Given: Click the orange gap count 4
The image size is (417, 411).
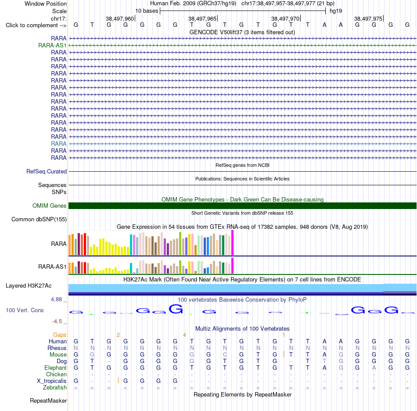Looking at the screenshot, I should click(184, 335).
